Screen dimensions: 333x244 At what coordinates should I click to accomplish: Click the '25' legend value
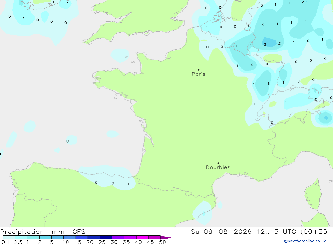click(x=102, y=242)
